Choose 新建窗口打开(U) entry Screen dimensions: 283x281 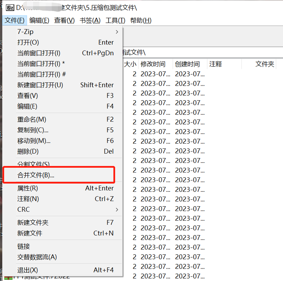[x=63, y=85]
